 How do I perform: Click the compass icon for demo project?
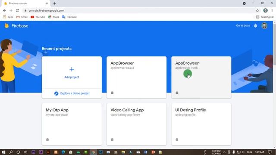[56, 93]
